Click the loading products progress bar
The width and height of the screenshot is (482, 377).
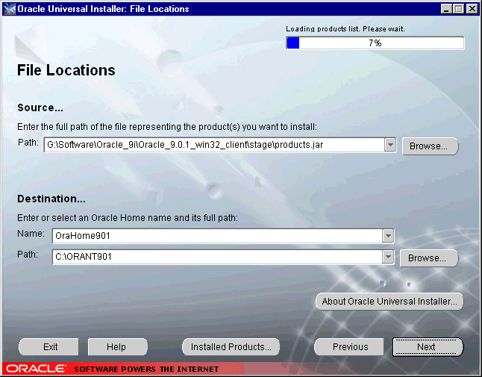[375, 43]
